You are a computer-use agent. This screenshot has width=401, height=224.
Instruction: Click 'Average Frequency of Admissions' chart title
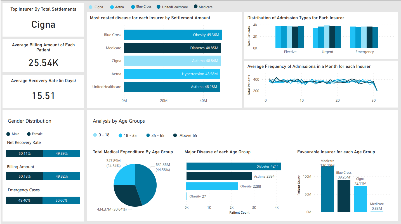coord(309,66)
